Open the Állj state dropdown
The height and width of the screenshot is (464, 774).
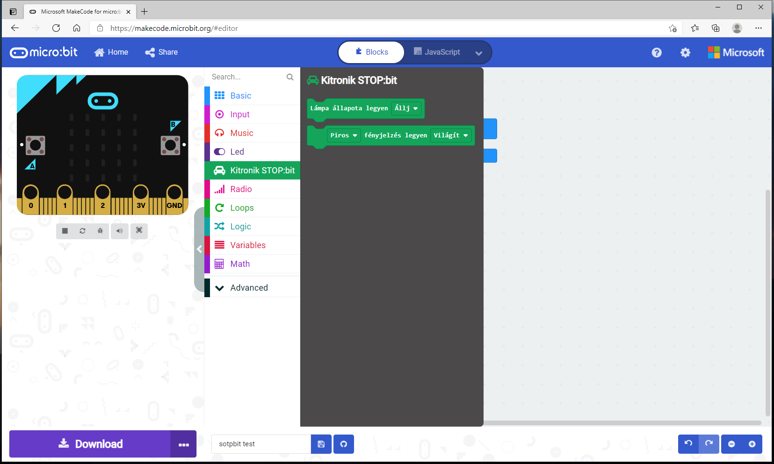(405, 108)
